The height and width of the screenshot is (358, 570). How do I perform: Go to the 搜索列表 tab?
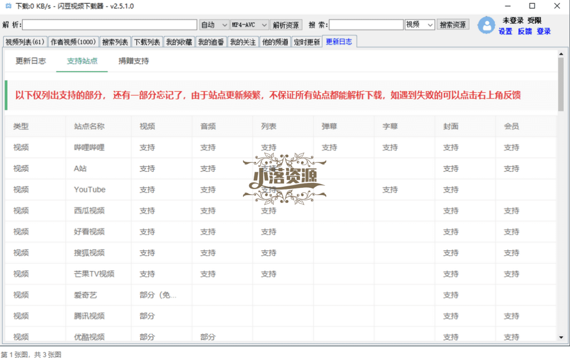coord(115,42)
